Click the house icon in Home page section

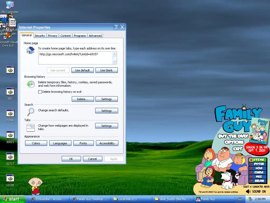pyautogui.click(x=31, y=50)
